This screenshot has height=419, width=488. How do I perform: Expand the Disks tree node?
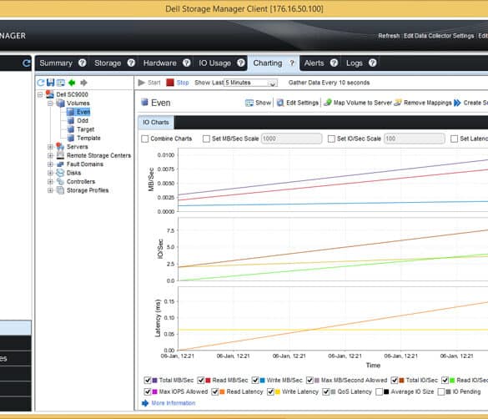pyautogui.click(x=50, y=173)
